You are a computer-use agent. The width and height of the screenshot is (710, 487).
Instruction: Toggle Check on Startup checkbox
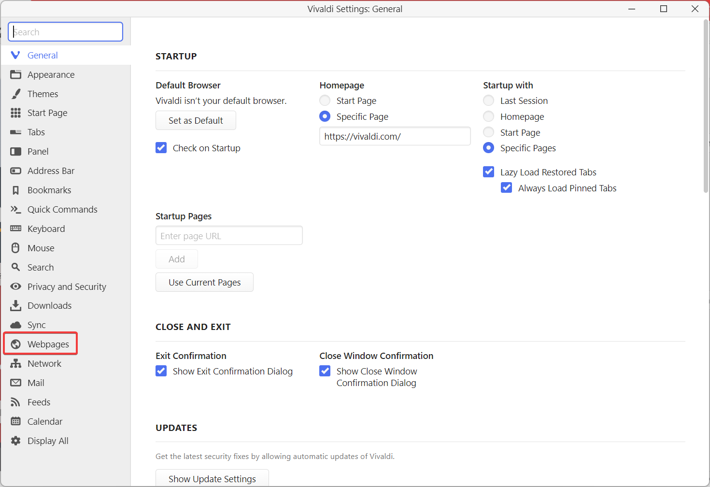click(161, 148)
